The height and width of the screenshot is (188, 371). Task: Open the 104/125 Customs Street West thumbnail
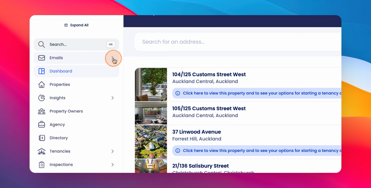(x=151, y=85)
